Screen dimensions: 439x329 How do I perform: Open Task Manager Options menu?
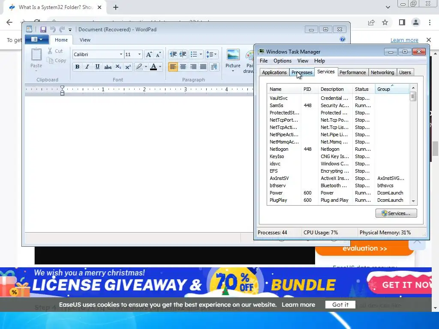pos(282,61)
